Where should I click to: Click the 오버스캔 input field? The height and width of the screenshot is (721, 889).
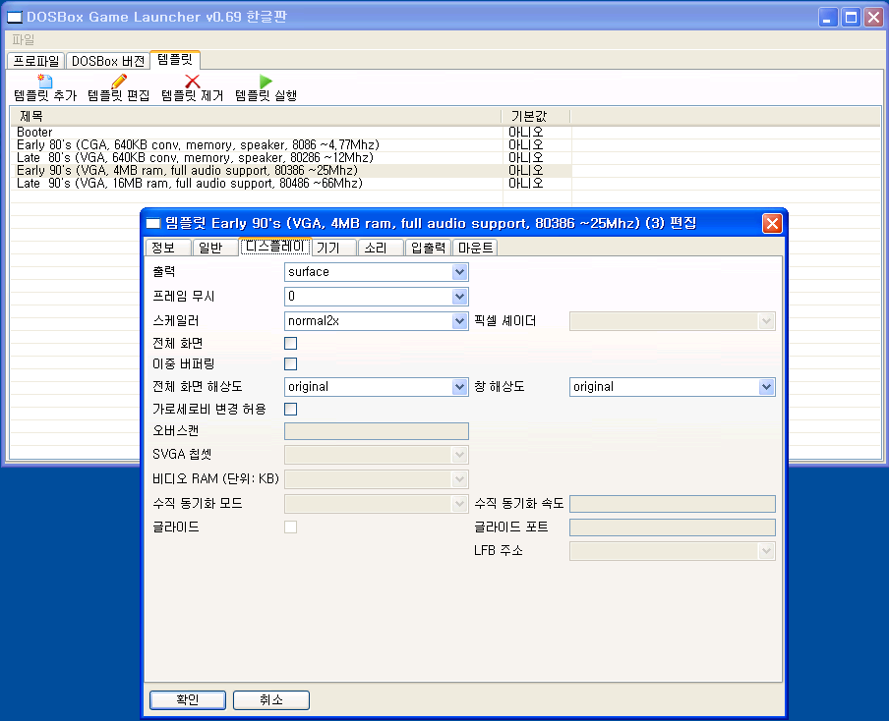point(377,431)
